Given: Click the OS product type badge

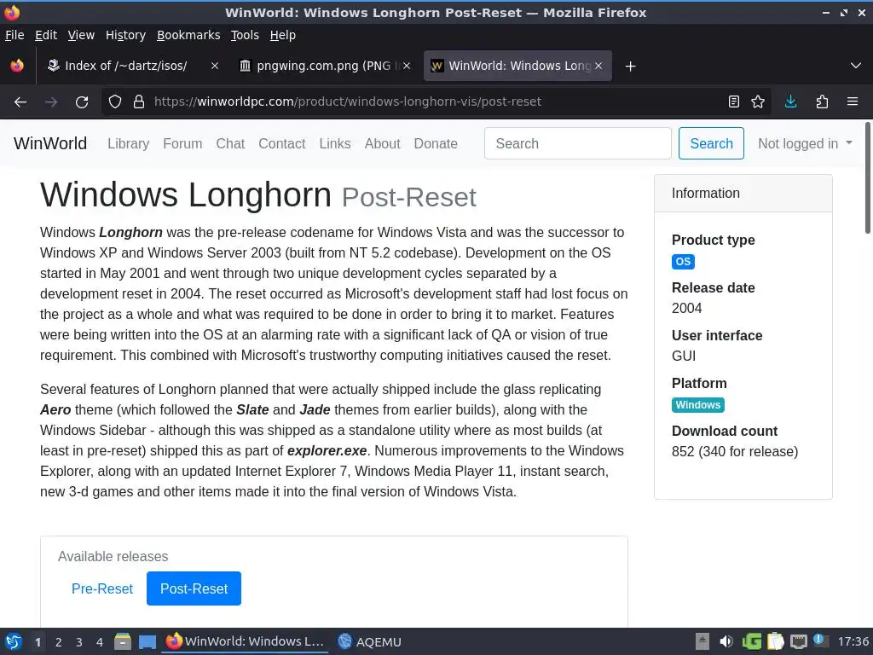Looking at the screenshot, I should coord(683,262).
